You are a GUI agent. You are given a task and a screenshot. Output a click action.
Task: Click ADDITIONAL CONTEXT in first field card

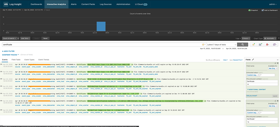pos(257,89)
